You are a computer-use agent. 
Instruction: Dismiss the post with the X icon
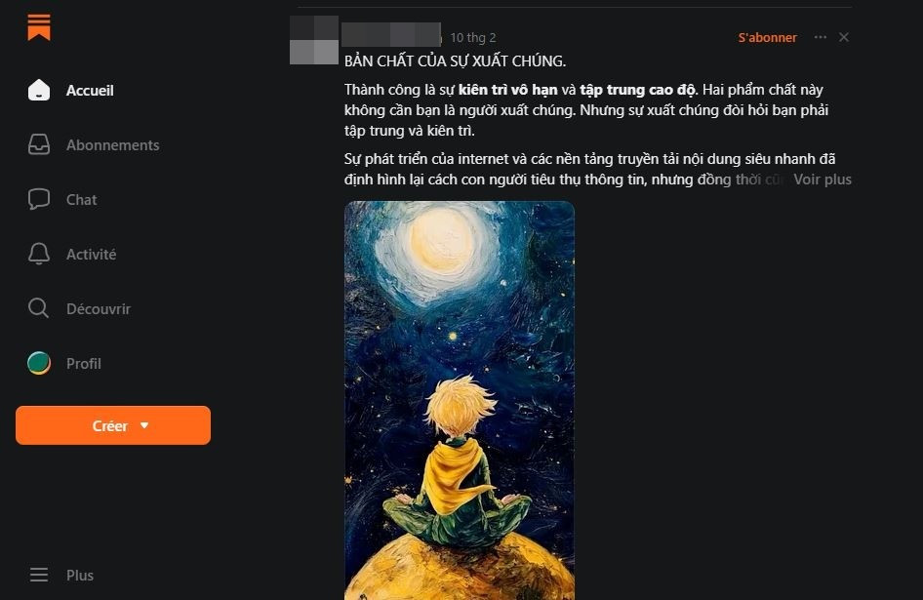tap(844, 37)
